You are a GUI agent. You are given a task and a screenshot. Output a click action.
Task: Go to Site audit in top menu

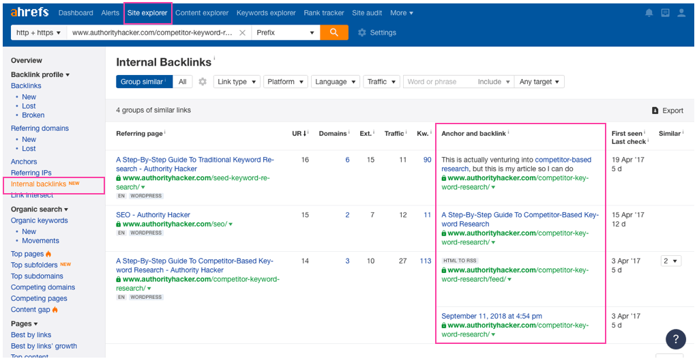368,13
